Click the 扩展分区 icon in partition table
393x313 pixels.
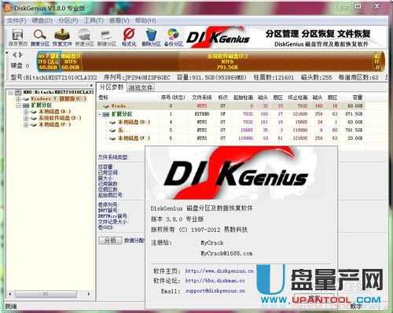tap(106, 114)
